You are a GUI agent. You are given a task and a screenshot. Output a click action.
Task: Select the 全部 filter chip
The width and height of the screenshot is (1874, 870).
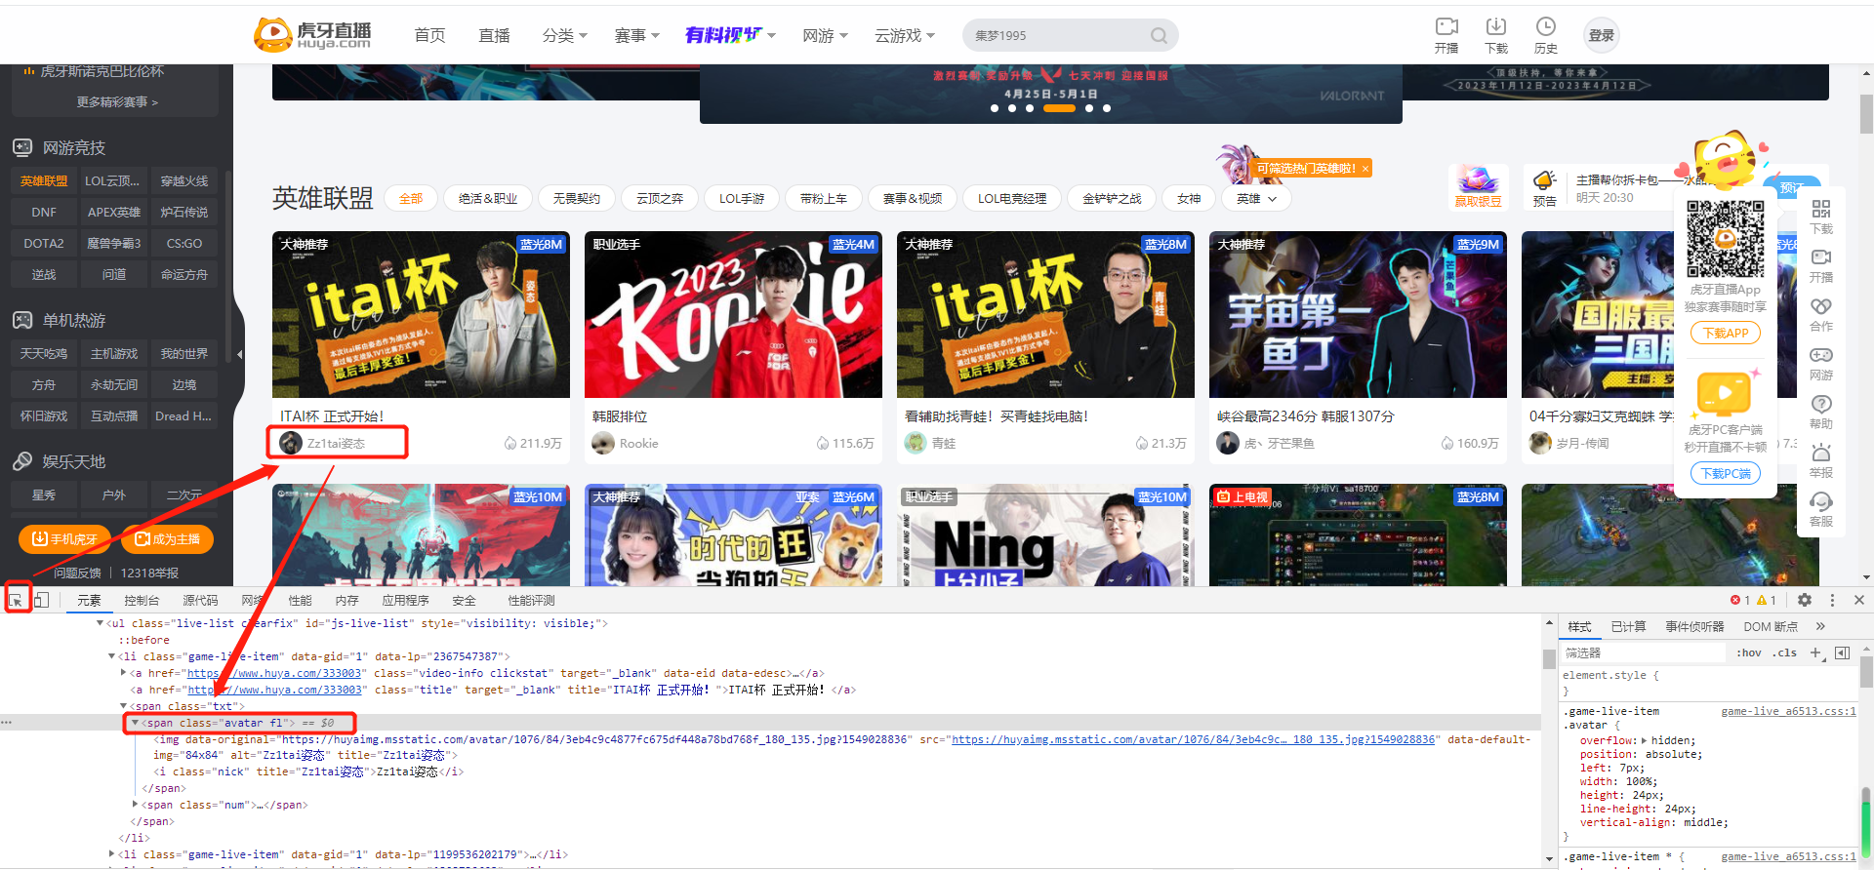click(411, 198)
